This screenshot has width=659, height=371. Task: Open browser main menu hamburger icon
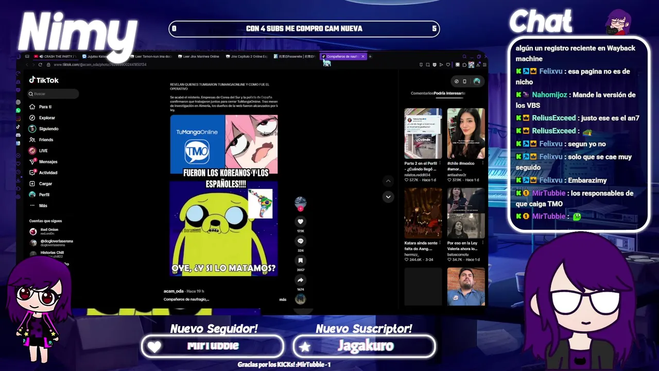(484, 64)
